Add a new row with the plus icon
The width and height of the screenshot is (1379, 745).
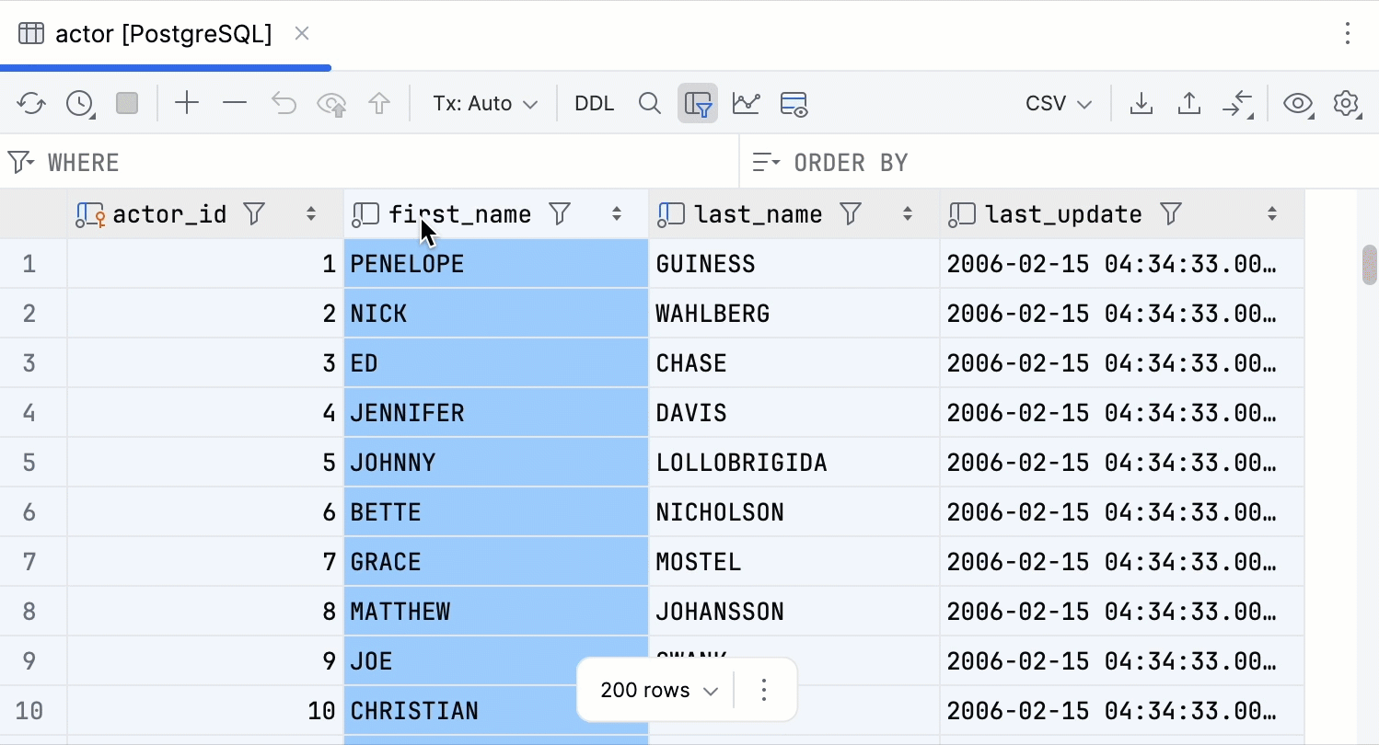[x=187, y=103]
